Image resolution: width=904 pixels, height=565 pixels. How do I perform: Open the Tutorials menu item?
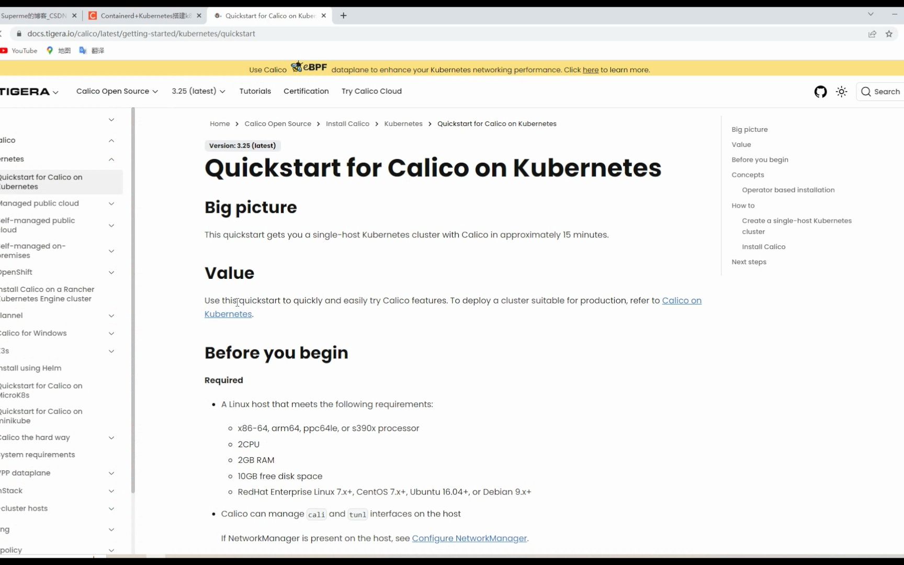point(255,91)
